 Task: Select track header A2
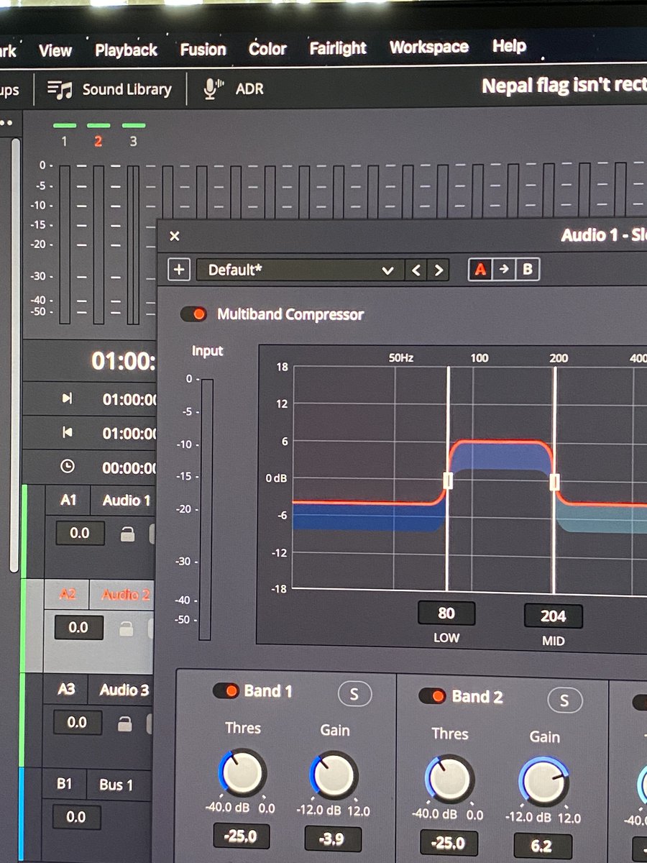pyautogui.click(x=68, y=594)
